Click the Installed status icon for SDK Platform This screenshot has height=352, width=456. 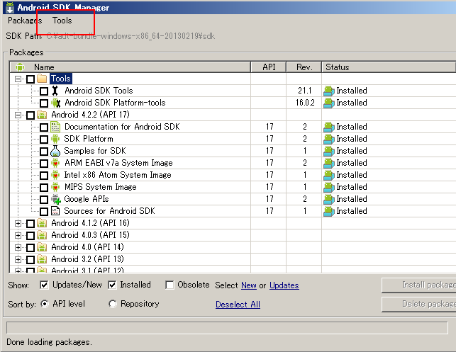click(329, 139)
